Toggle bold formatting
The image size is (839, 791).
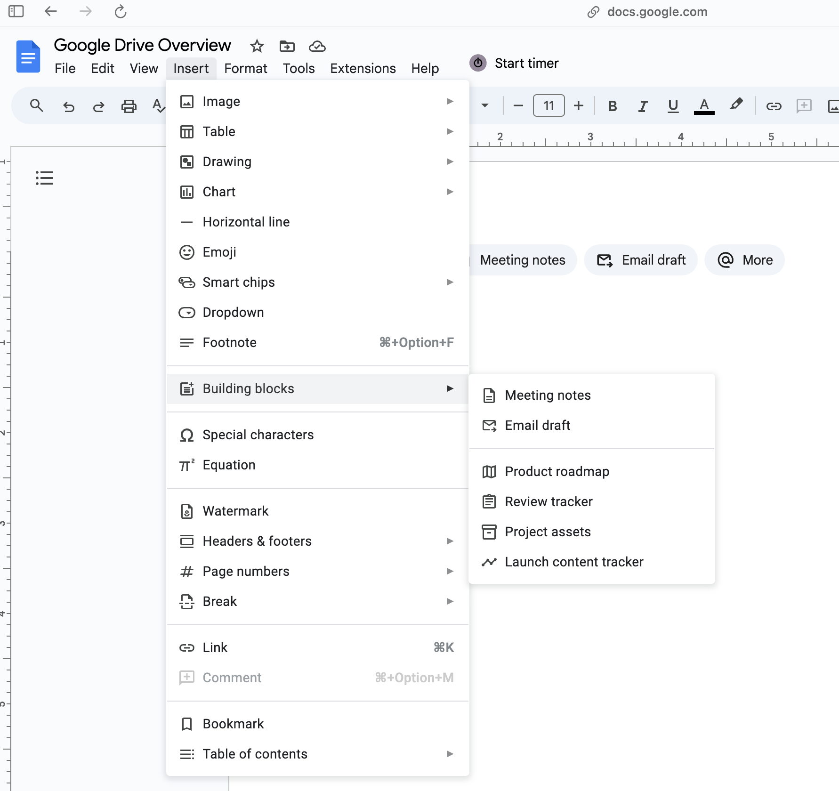(613, 106)
